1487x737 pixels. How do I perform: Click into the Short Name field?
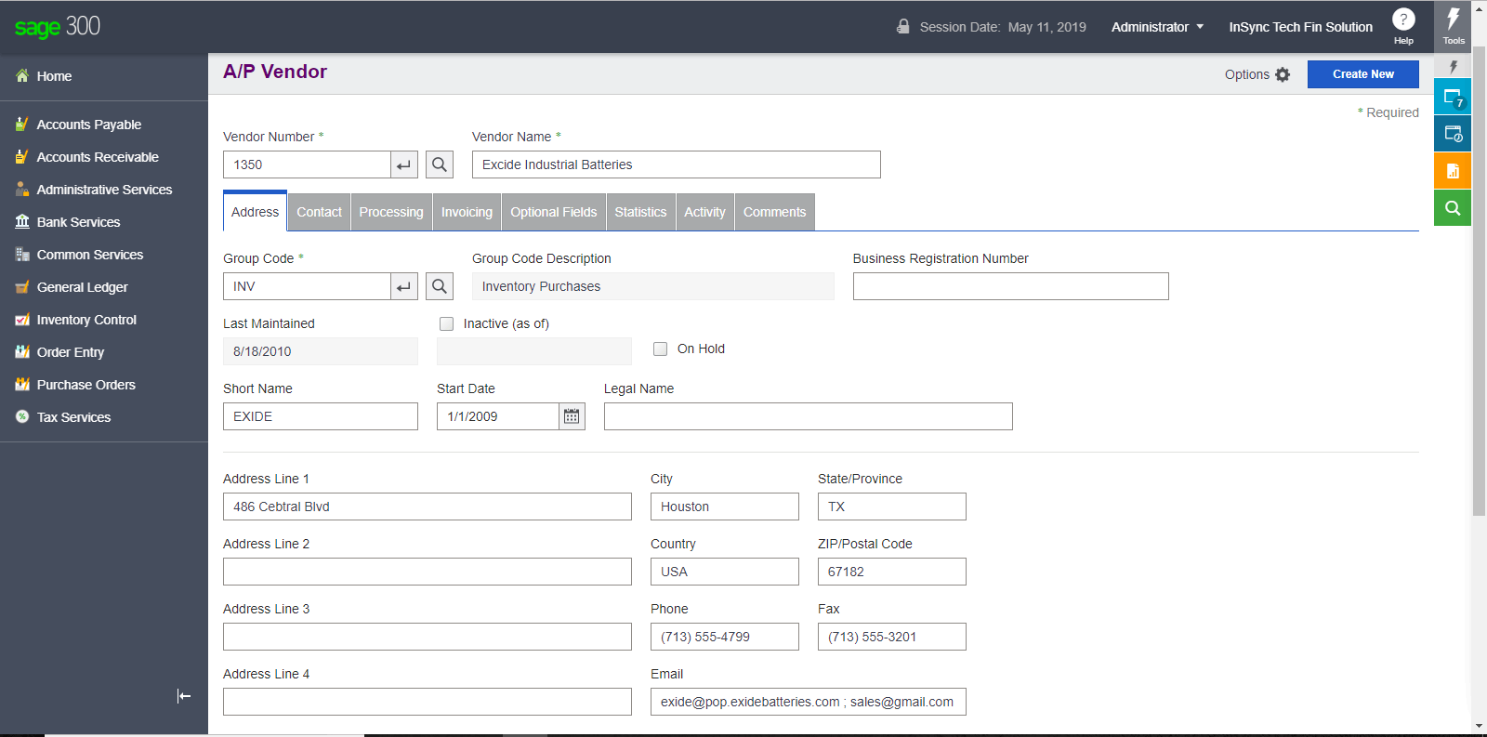click(321, 416)
